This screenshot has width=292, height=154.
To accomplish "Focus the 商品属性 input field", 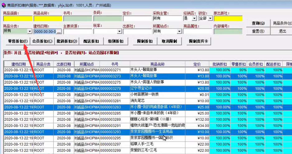I will pos(197,31).
